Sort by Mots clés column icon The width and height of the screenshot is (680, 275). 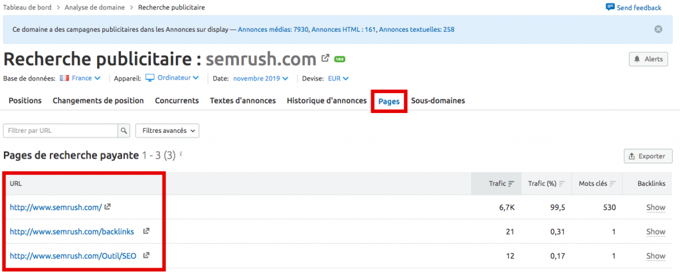click(613, 183)
